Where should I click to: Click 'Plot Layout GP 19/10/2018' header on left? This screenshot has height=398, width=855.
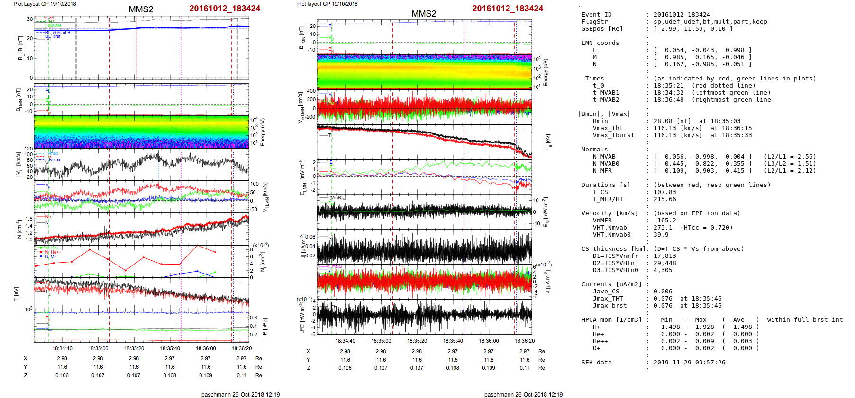(x=45, y=4)
